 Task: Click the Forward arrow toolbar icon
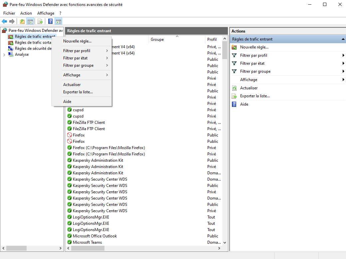(x=12, y=21)
